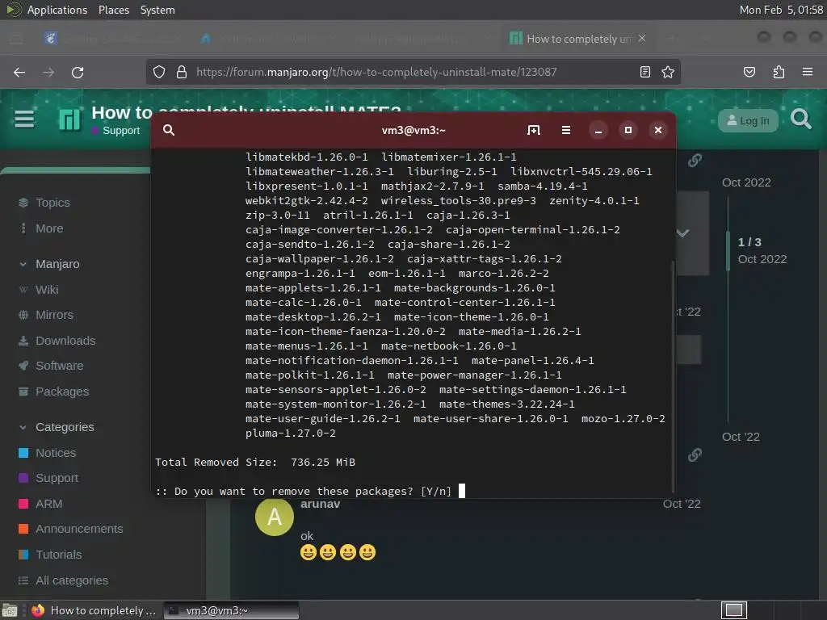Viewport: 827px width, 620px height.
Task: Click terminal scrollbar
Action: click(673, 376)
